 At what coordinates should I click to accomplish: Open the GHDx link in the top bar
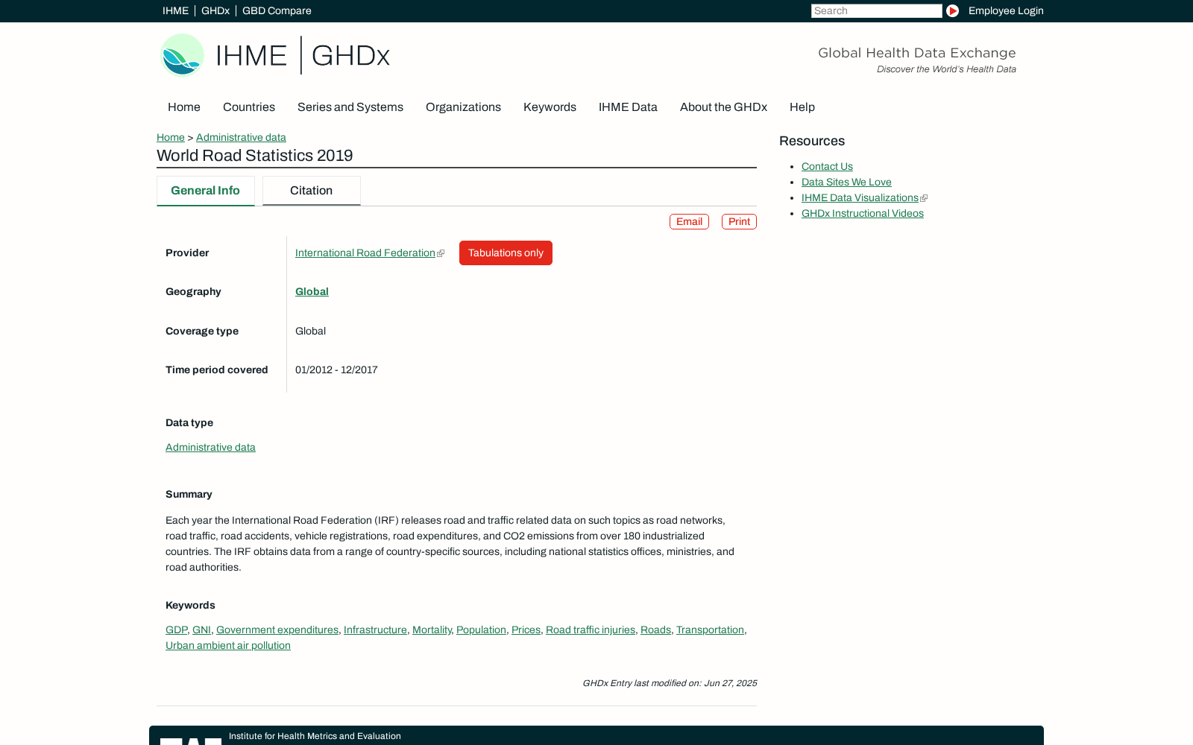[215, 10]
